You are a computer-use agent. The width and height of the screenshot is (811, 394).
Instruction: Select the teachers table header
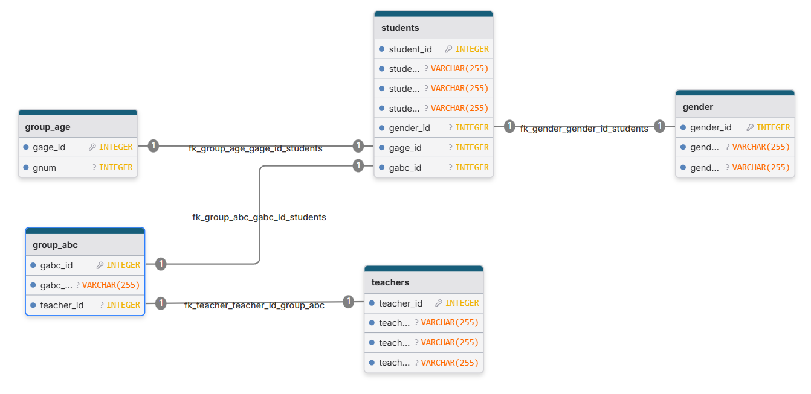(x=424, y=282)
